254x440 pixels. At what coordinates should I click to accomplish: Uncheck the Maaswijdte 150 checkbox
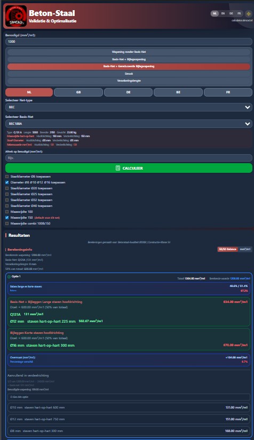[7, 218]
